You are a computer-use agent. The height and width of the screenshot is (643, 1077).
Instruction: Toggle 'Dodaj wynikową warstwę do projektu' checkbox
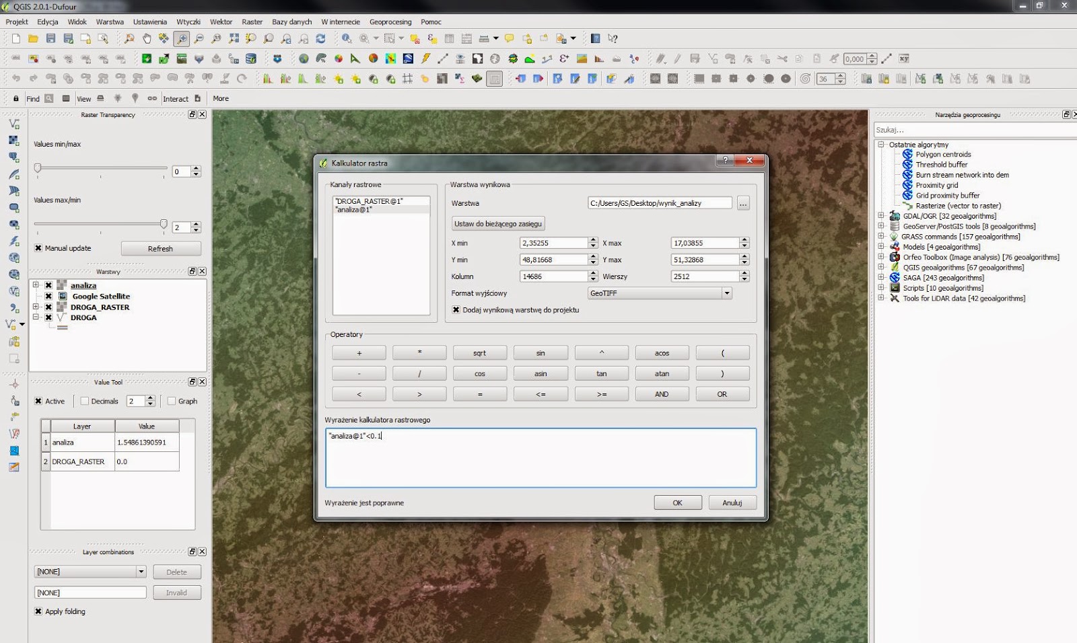pos(456,310)
